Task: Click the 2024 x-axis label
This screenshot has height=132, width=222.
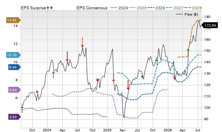Action: pos(47,130)
